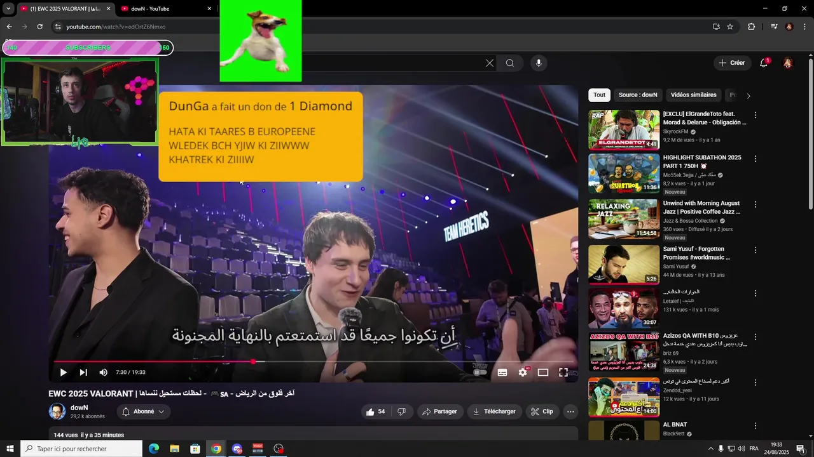Expand the Abonné subscription dropdown
Screen dimensions: 814x457
144,411
